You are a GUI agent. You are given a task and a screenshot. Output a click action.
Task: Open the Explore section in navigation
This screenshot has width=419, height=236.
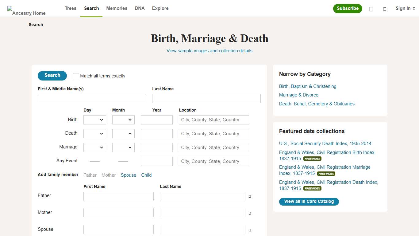160,8
